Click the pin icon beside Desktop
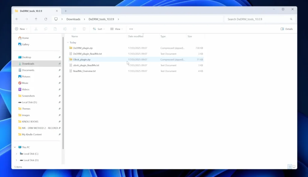The image size is (308, 177). point(60,57)
